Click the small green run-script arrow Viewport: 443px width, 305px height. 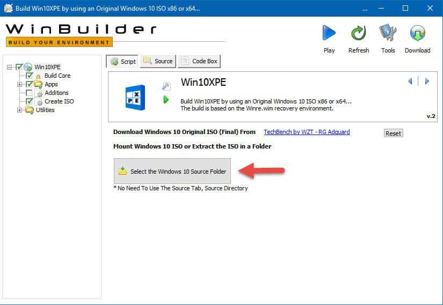166,99
